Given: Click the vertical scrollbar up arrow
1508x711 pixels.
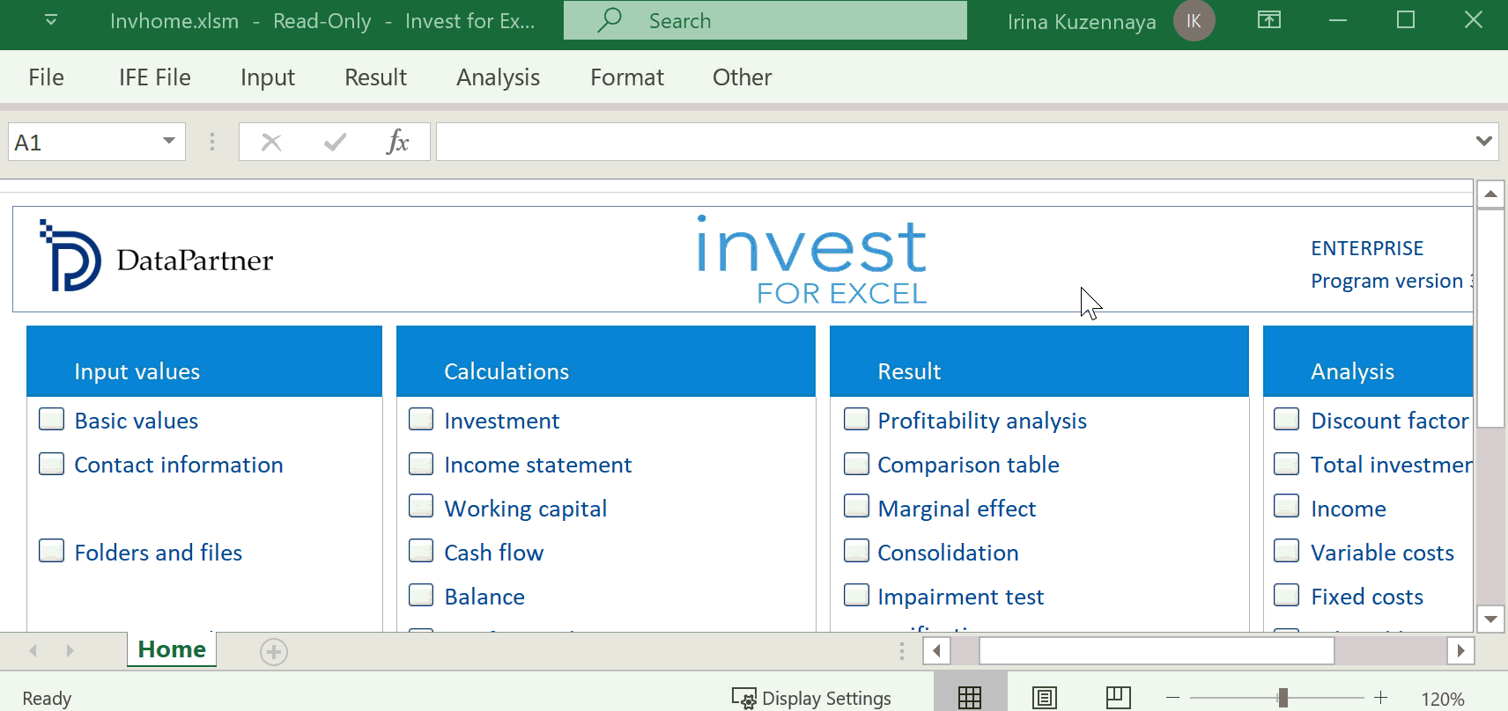Looking at the screenshot, I should click(1490, 194).
